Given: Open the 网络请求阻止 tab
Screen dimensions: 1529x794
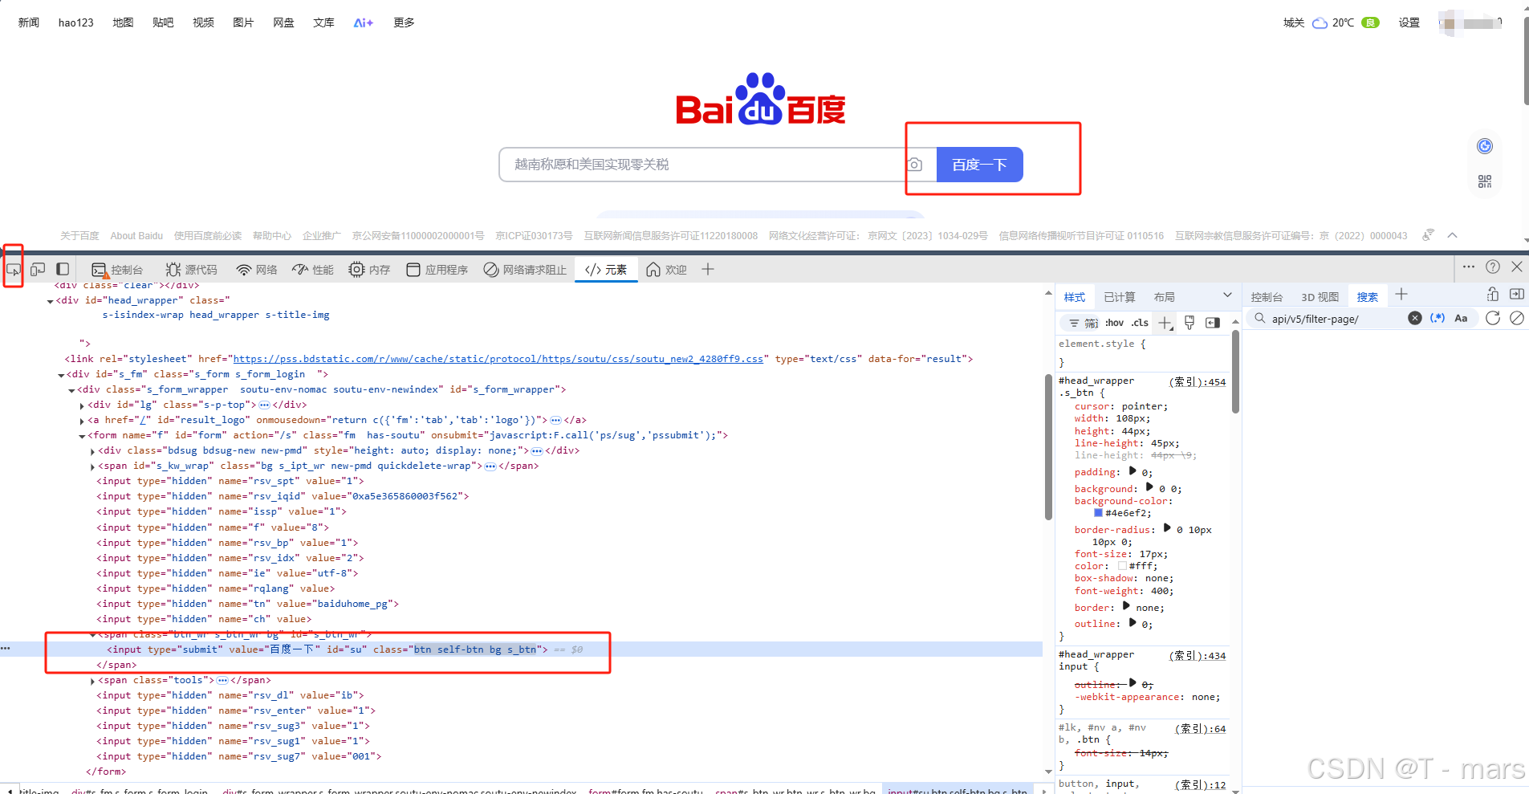Looking at the screenshot, I should click(525, 270).
